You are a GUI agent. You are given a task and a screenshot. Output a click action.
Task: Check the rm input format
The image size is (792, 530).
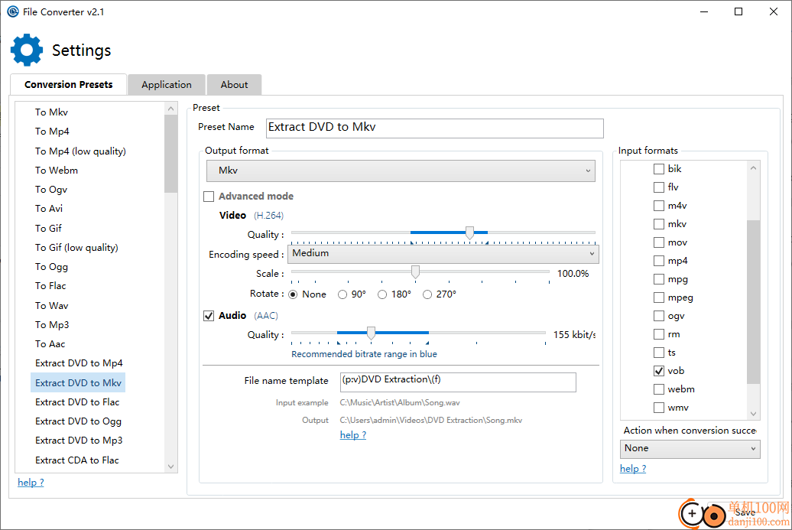(659, 334)
